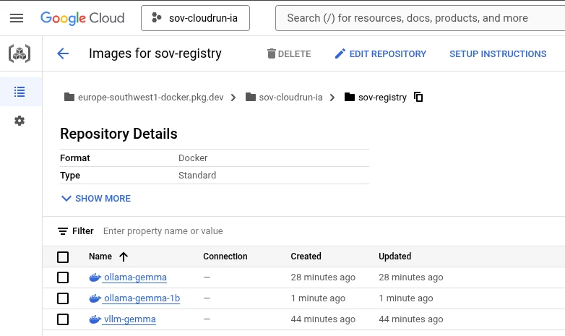Click the Type value Standard

(197, 175)
